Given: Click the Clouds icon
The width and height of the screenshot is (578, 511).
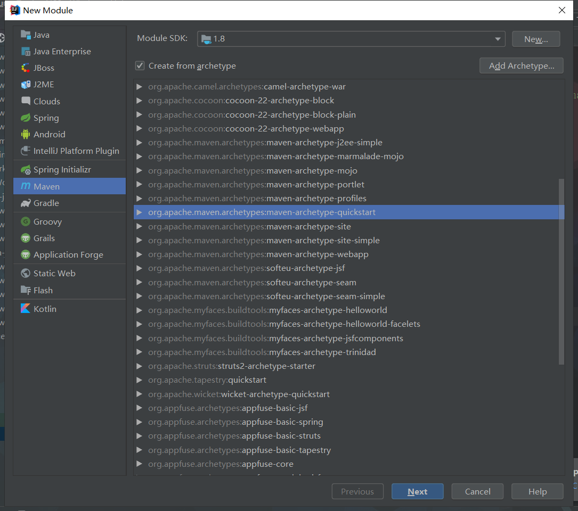Looking at the screenshot, I should click(26, 101).
